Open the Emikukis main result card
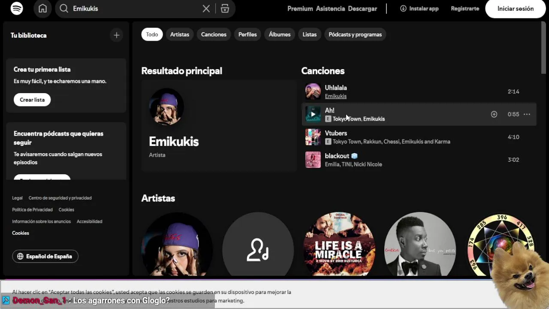549x309 pixels. tap(219, 126)
